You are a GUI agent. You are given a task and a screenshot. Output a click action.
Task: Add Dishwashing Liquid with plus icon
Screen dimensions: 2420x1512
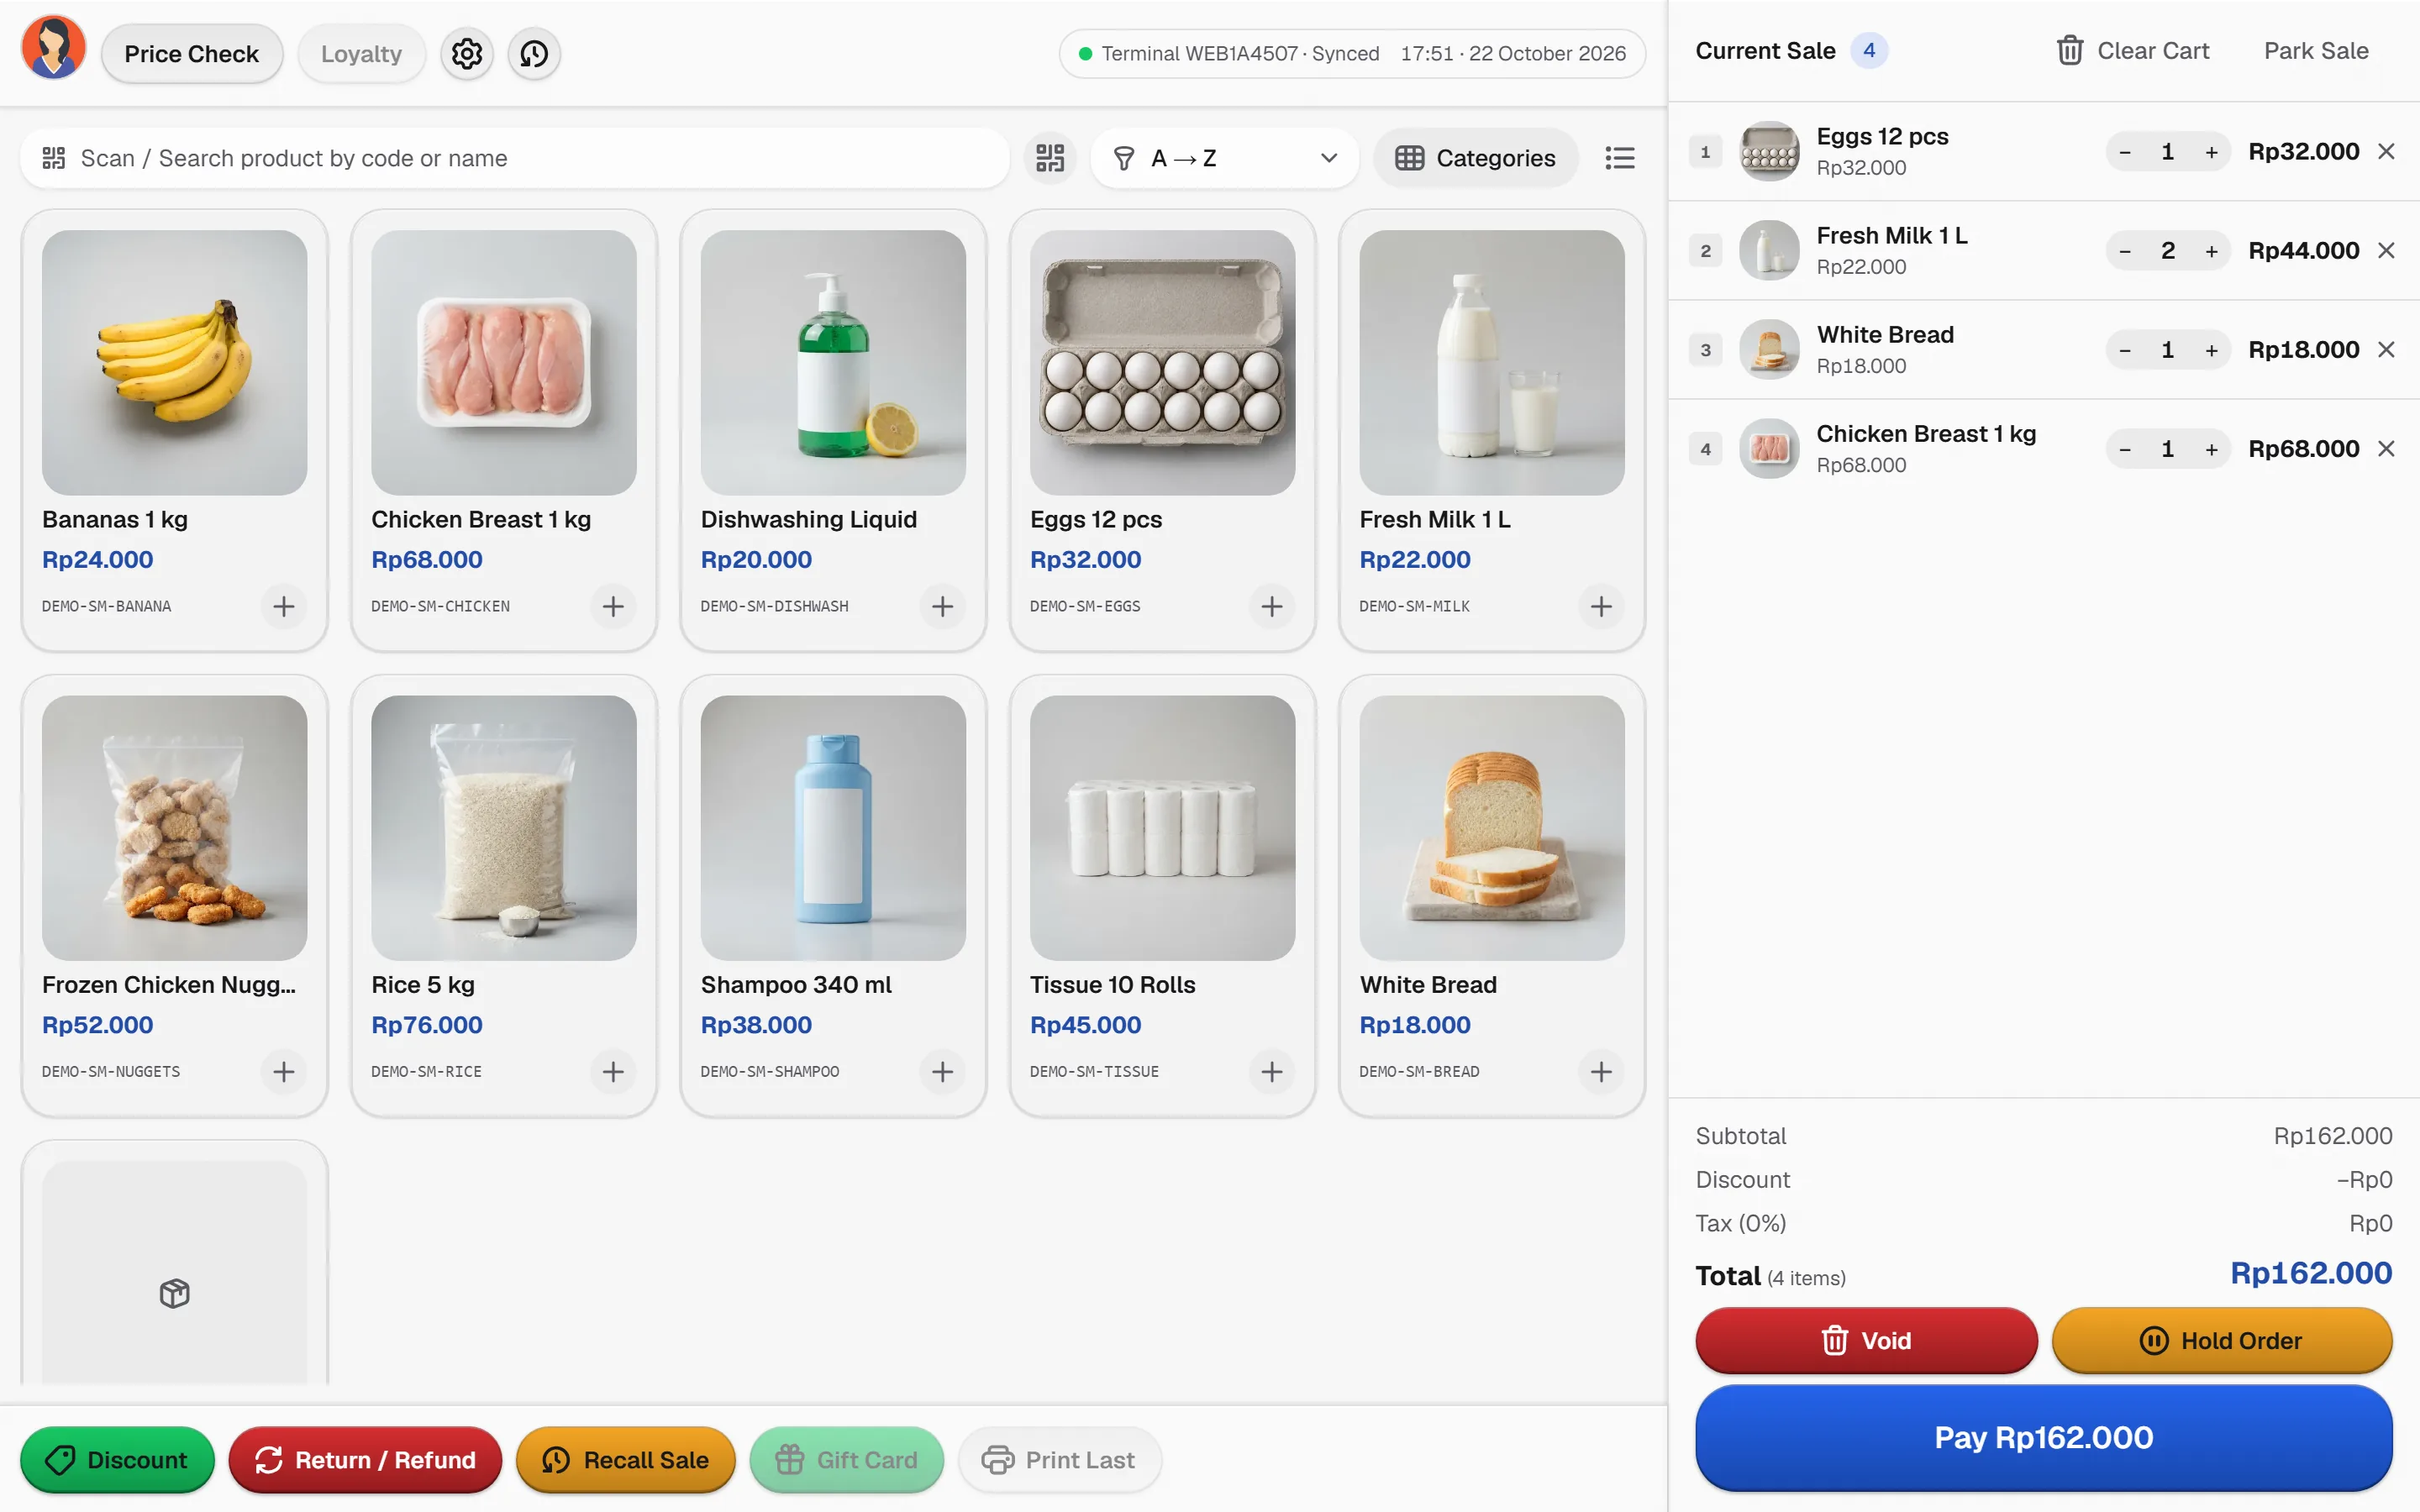point(943,606)
